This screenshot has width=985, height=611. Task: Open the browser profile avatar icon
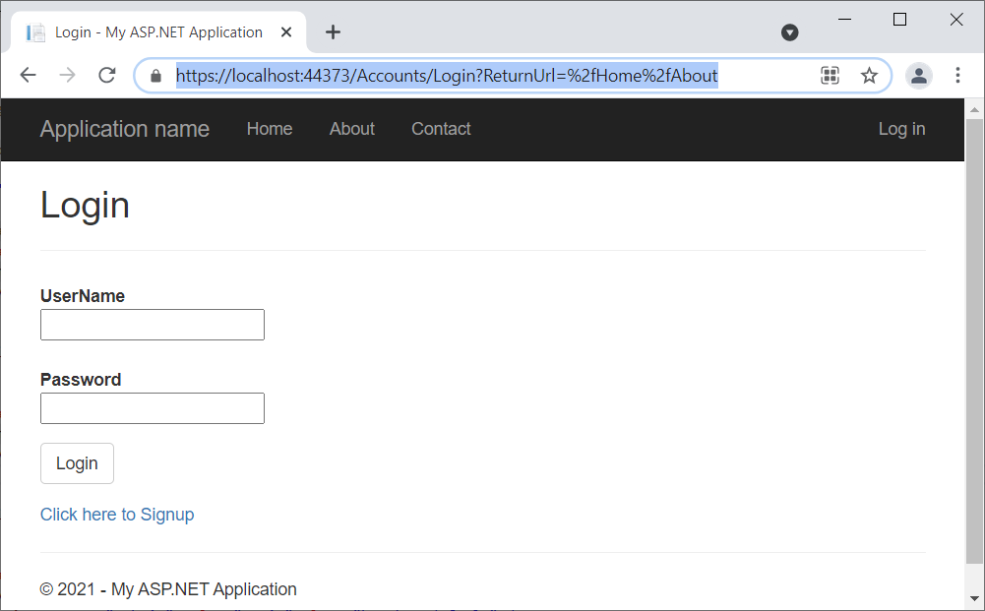tap(918, 75)
